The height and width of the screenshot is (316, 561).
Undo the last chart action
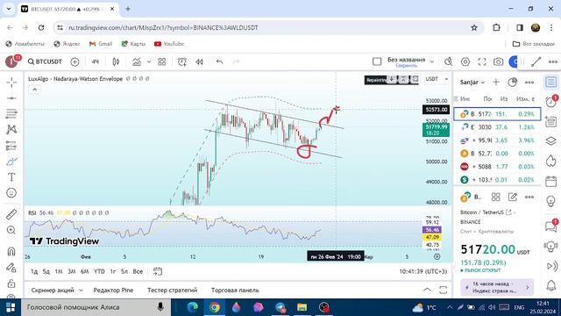tap(219, 61)
